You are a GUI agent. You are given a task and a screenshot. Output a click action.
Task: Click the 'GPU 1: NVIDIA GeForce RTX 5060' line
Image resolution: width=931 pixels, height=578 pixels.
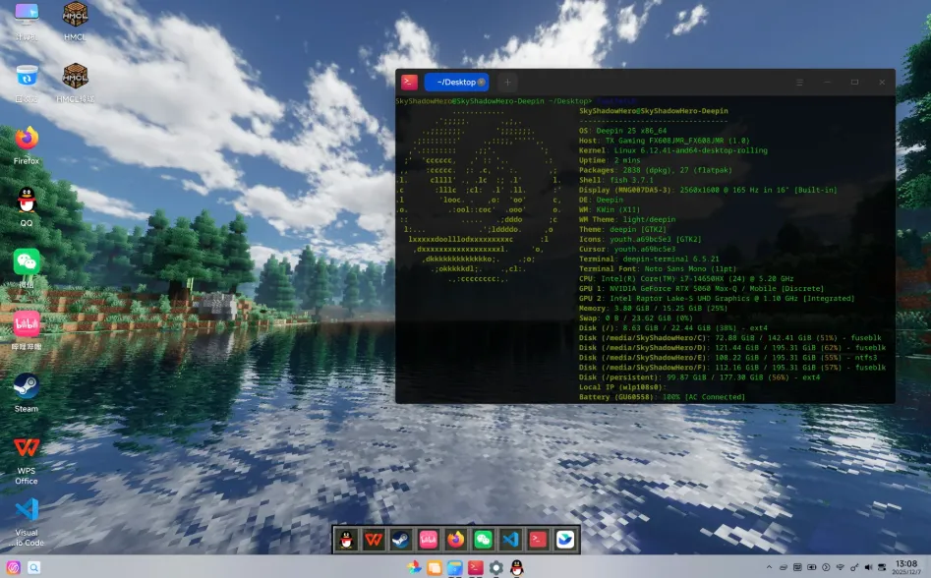coord(701,288)
